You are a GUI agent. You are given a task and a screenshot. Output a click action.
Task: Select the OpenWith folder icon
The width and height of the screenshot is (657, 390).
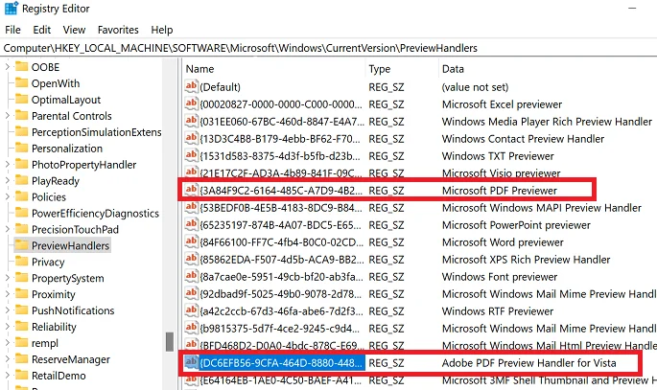[21, 82]
